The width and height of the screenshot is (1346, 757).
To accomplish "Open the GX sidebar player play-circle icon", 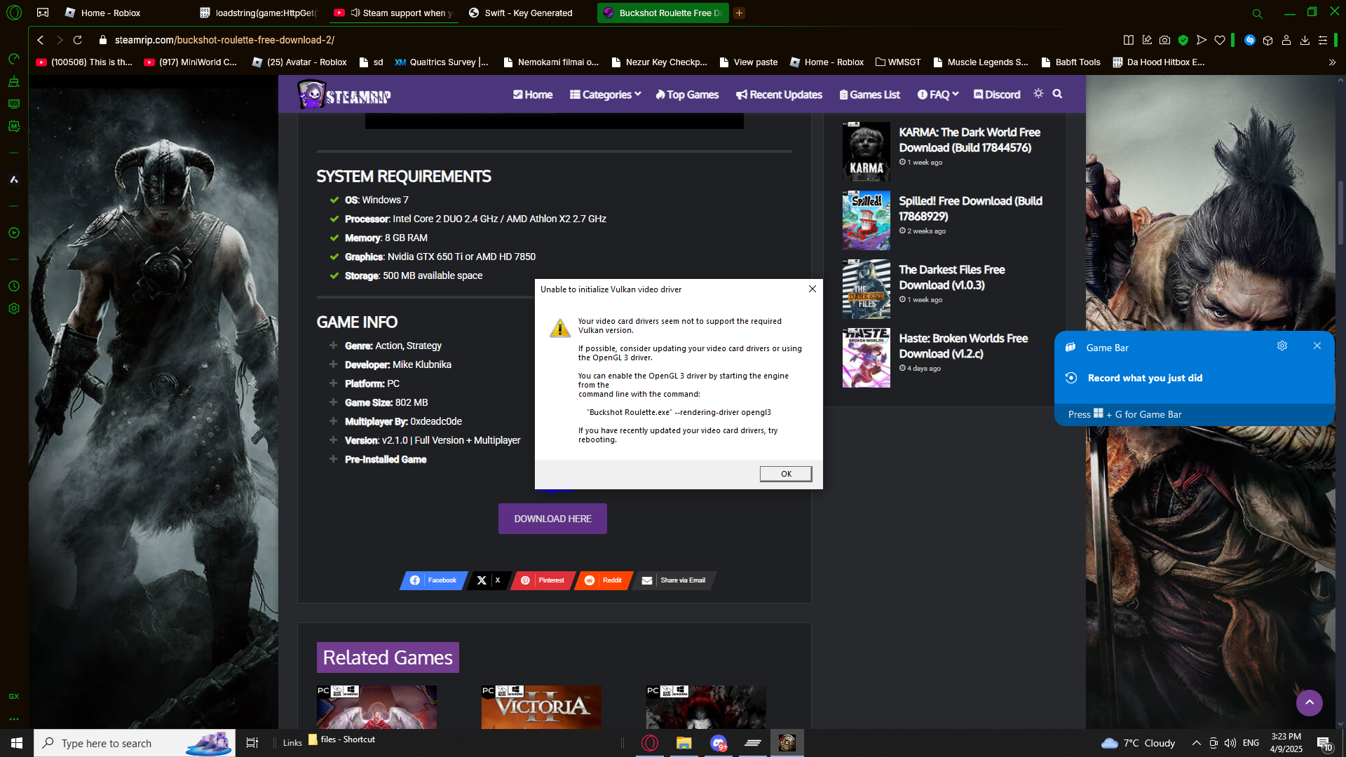I will 13,233.
